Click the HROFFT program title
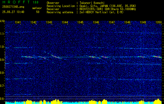164x104 pixels. click(16, 2)
